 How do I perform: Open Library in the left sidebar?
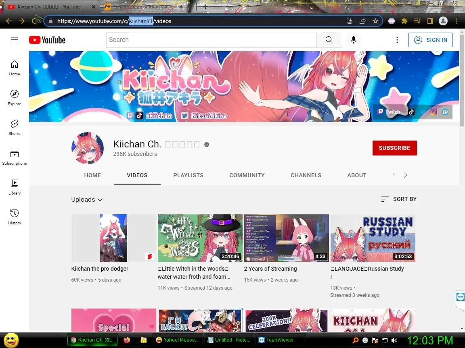coord(15,187)
